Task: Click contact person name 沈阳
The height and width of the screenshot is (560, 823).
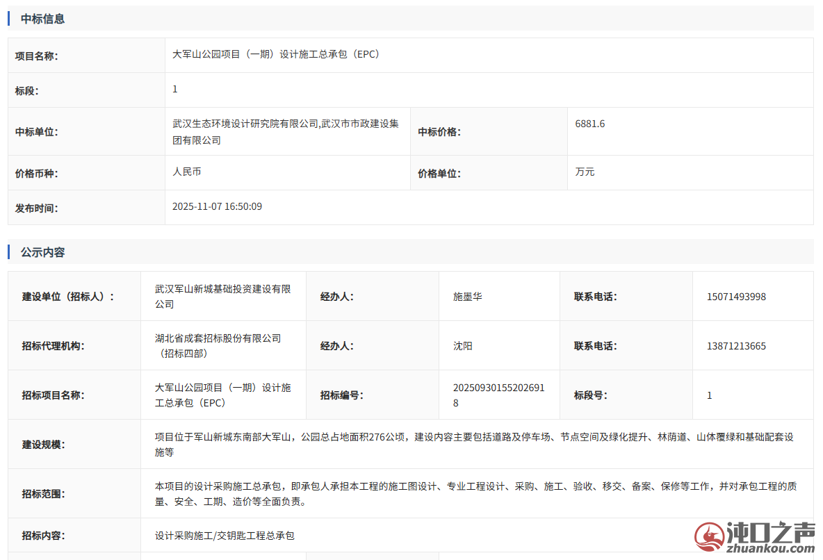Action: 462,346
